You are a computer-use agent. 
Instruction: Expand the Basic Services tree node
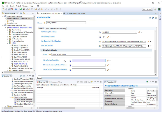tap(8, 30)
